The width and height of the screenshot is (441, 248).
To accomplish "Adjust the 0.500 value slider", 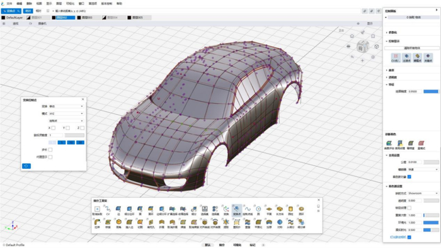I will click(431, 230).
